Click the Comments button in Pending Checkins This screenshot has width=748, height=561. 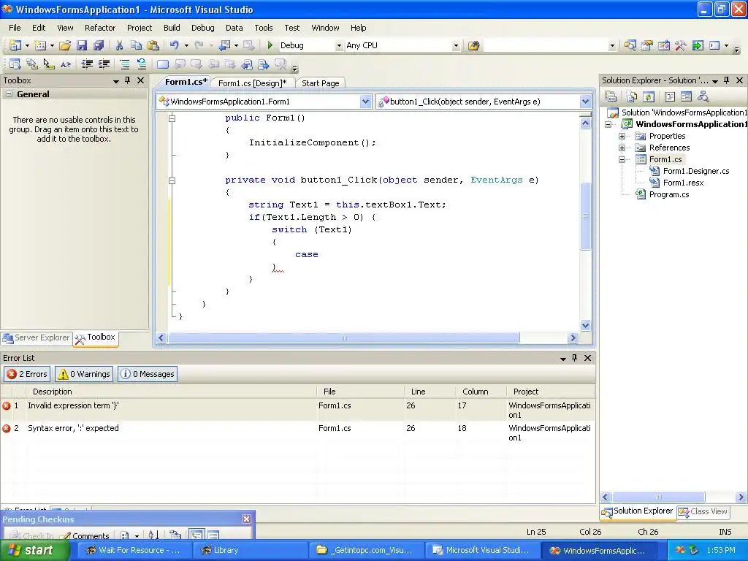(x=85, y=535)
